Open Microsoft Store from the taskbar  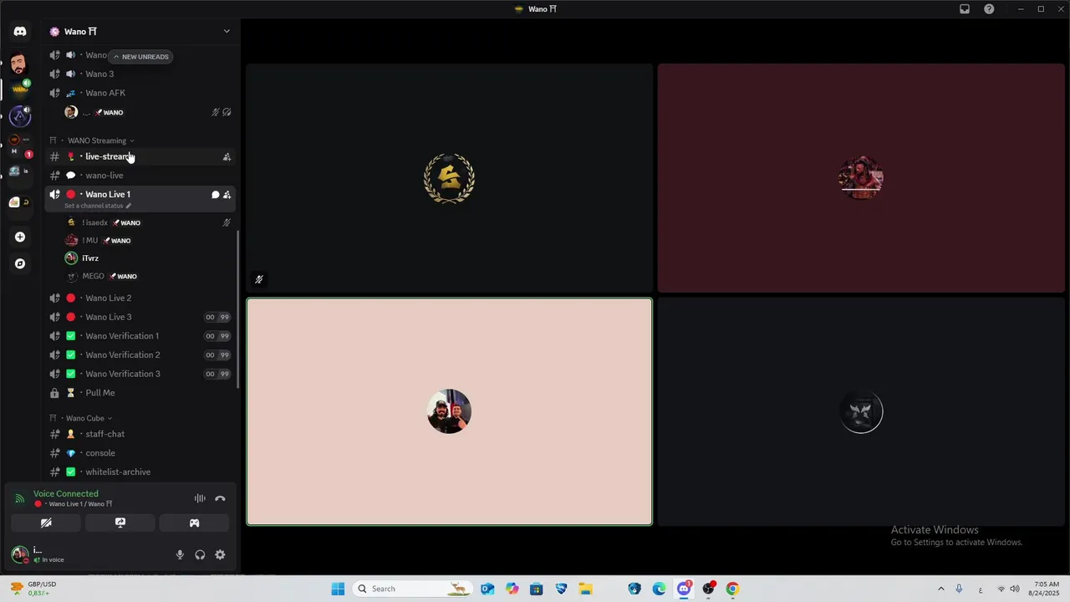[537, 589]
